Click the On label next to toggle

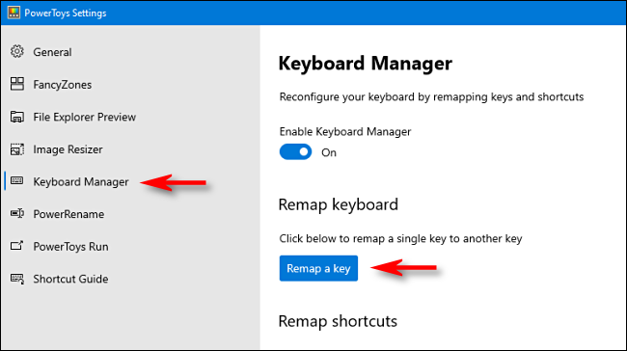coord(329,152)
